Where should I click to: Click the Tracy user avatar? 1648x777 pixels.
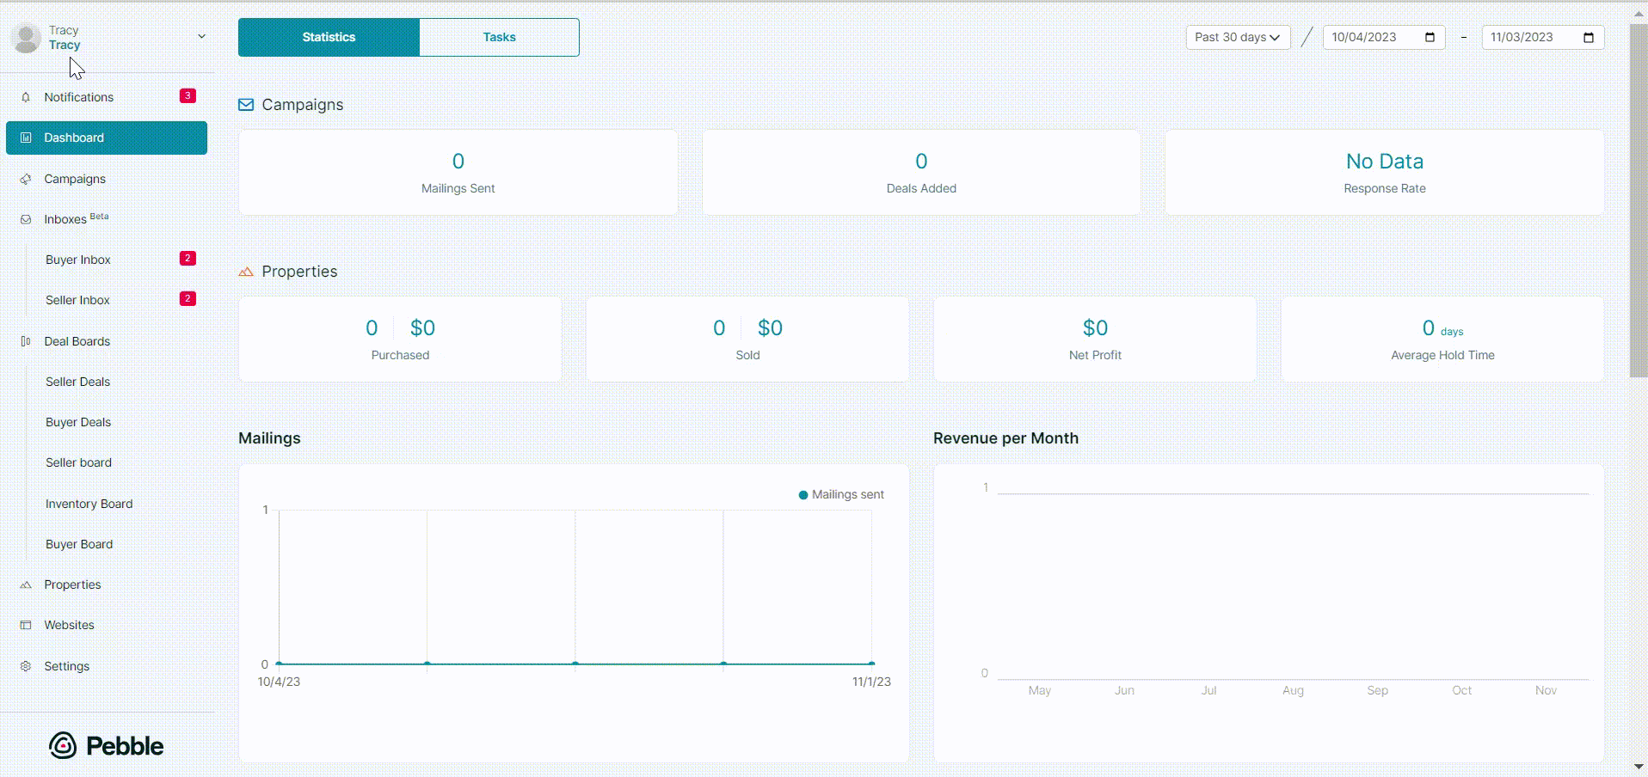pos(26,38)
